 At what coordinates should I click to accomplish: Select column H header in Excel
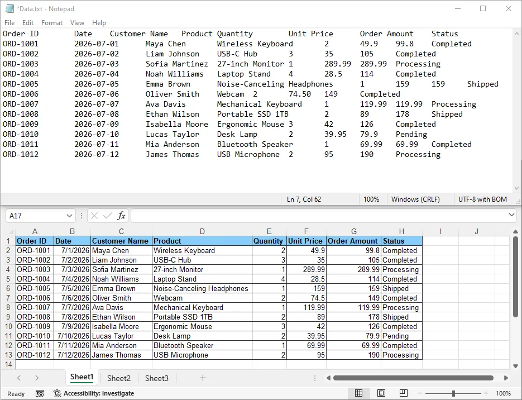[x=401, y=231]
